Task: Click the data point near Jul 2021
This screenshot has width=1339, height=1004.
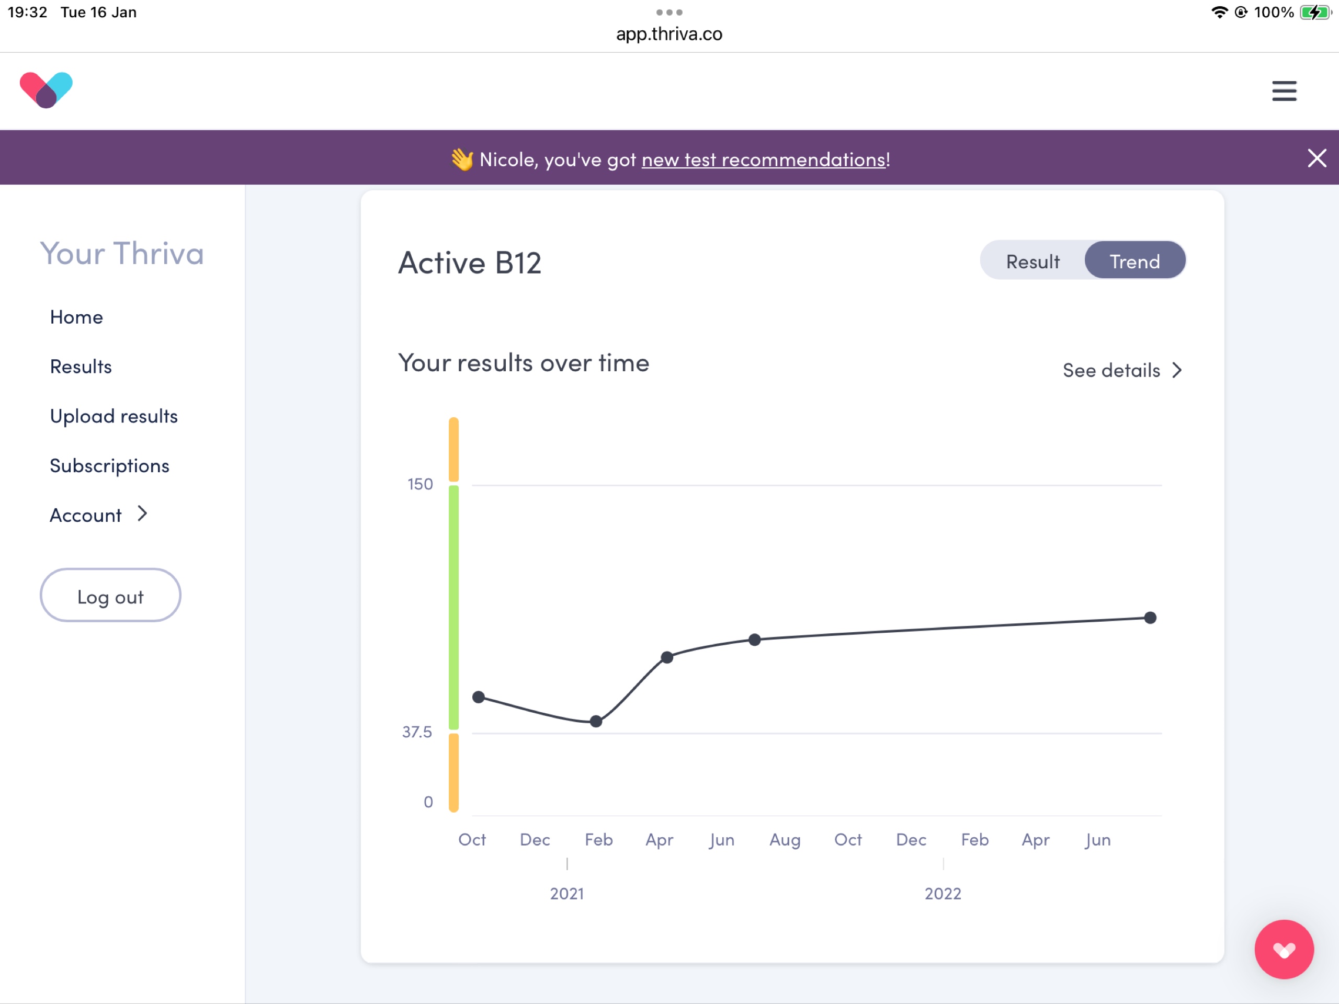Action: point(754,640)
